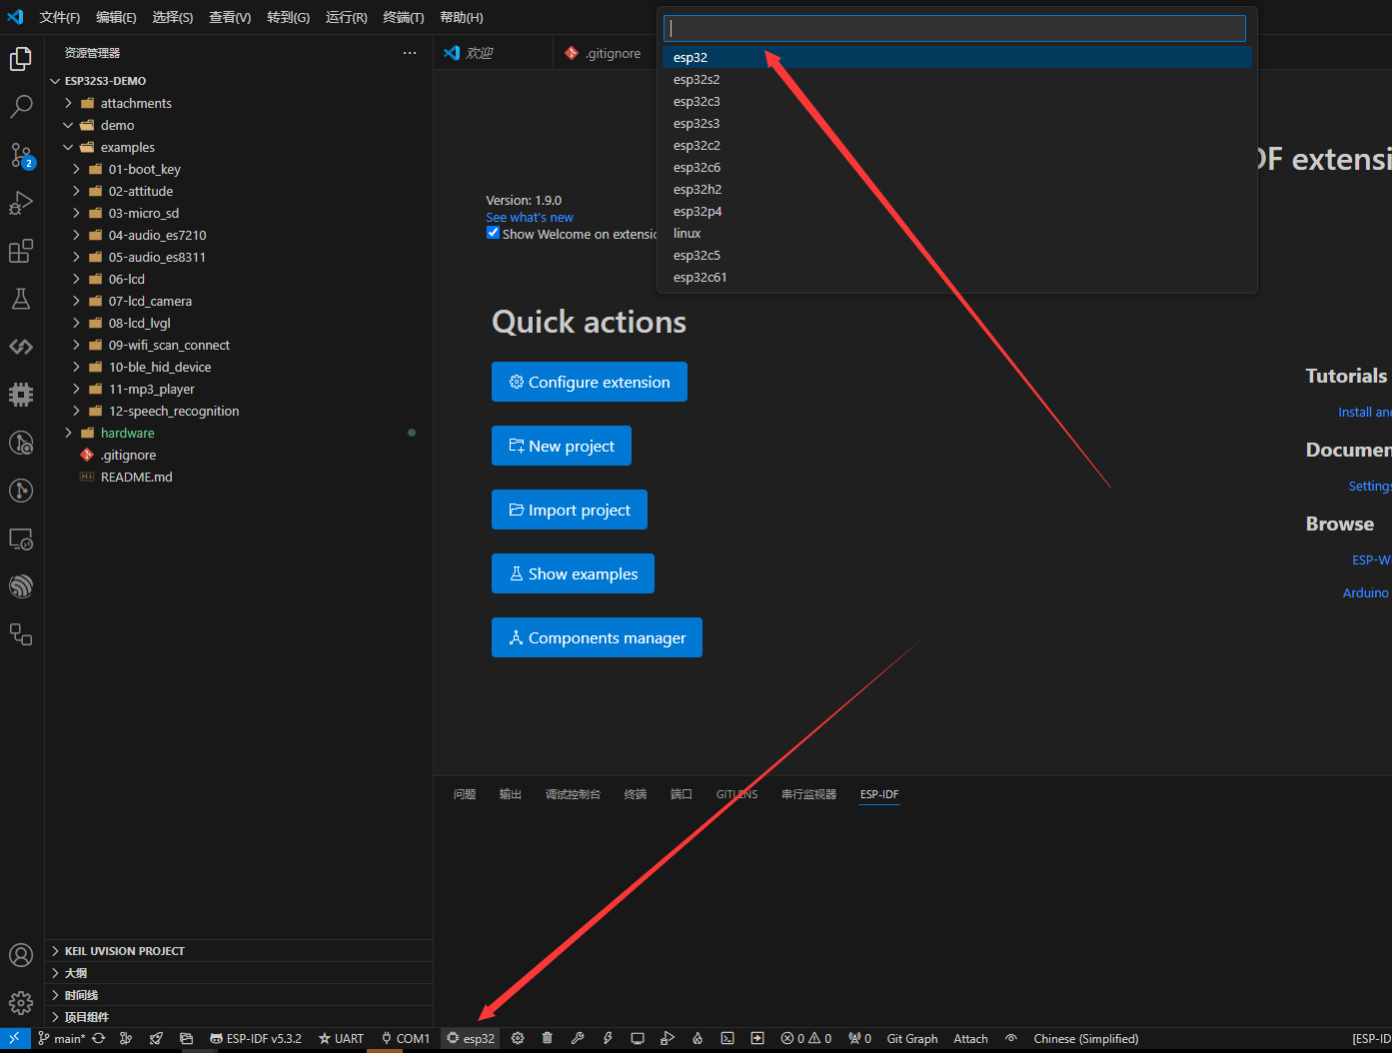Viewport: 1392px width, 1053px height.
Task: Click the Configure extension button
Action: [x=589, y=382]
